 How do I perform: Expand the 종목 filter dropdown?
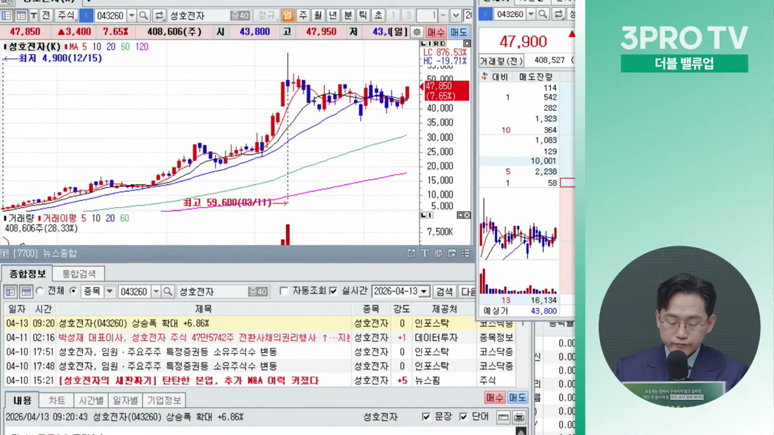pos(110,291)
